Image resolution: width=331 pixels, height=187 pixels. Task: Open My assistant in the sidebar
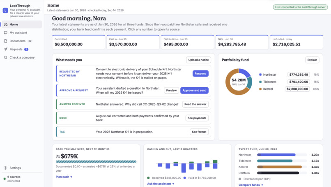pyautogui.click(x=22, y=33)
